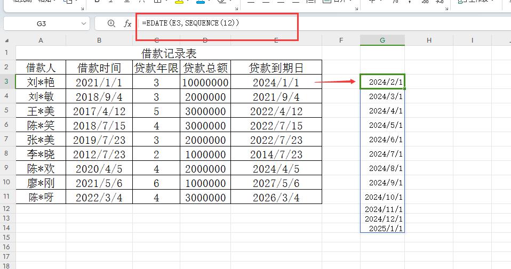Select row 11 header
Screen dimensions: 511x269
[7, 197]
